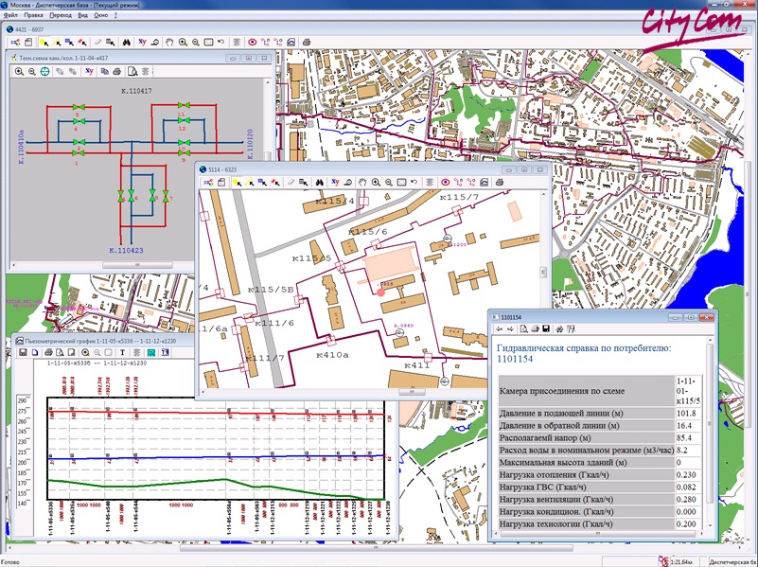Click the 1:21.64м scale in the status bar
This screenshot has width=758, height=567.
(x=682, y=561)
